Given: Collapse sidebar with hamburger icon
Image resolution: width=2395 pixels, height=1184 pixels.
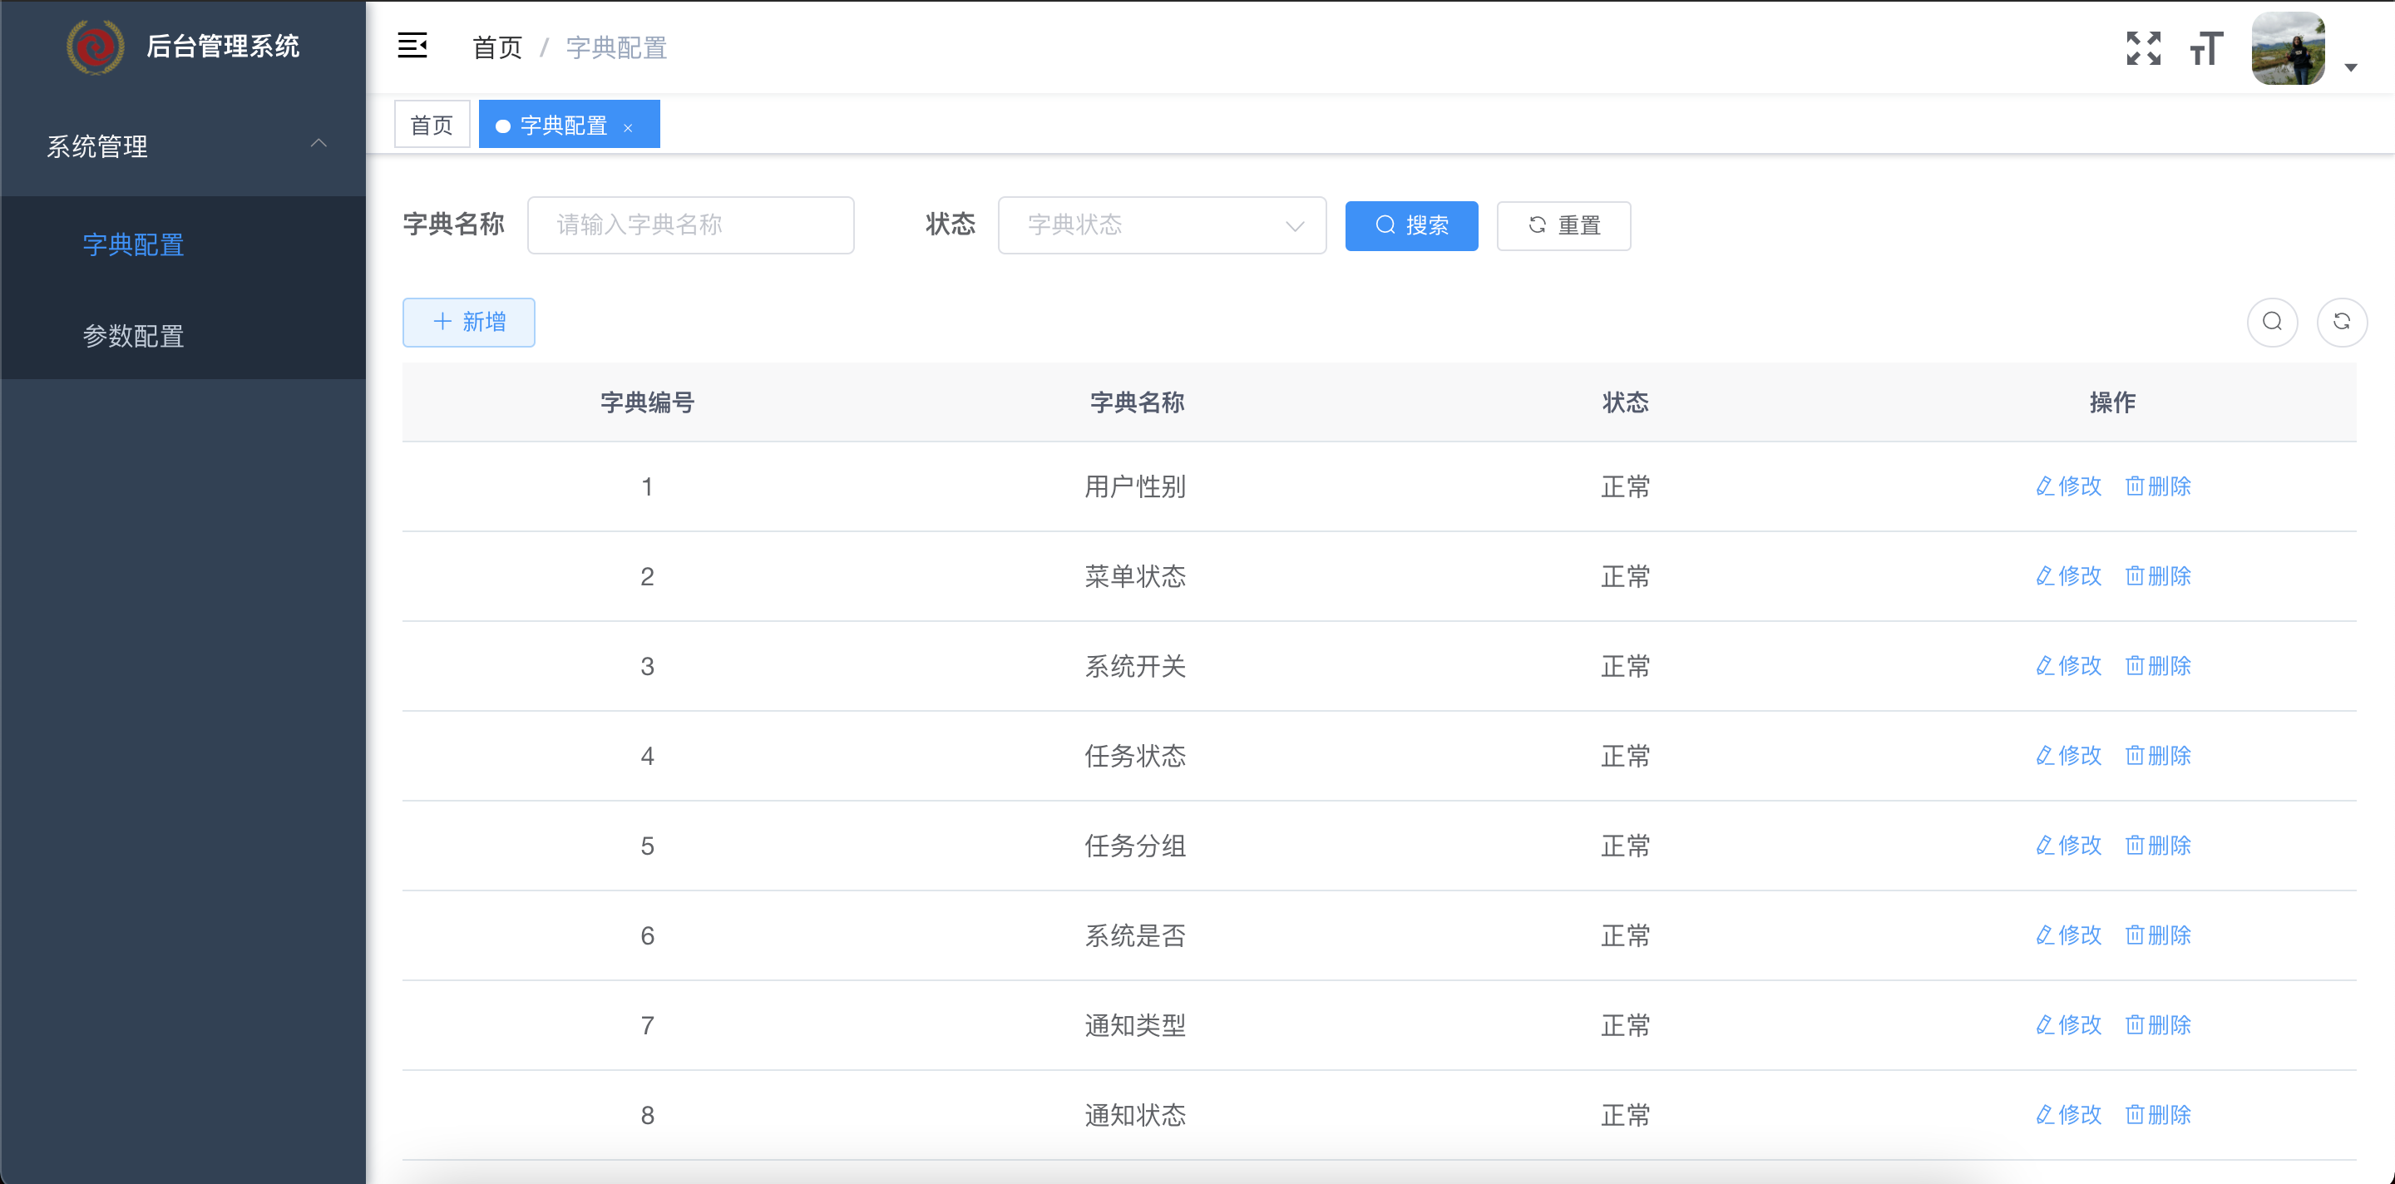Looking at the screenshot, I should pyautogui.click(x=412, y=45).
